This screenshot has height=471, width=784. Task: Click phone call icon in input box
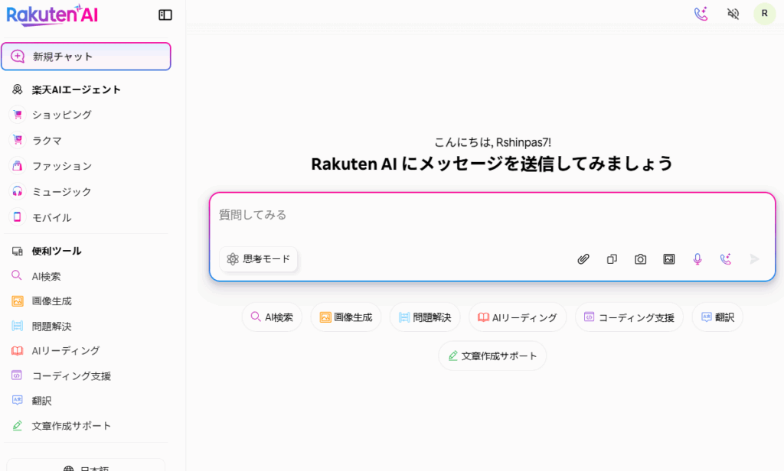tap(726, 259)
